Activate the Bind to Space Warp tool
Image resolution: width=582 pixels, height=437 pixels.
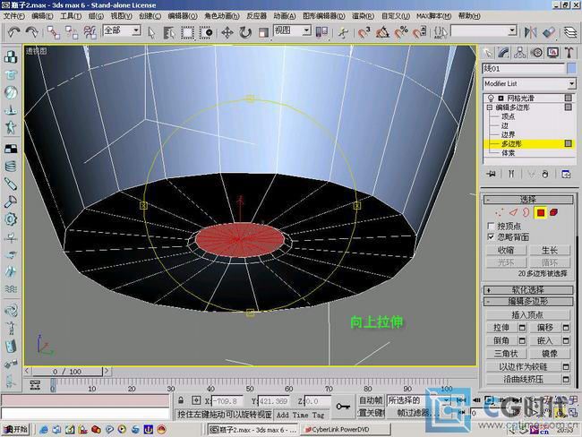90,32
